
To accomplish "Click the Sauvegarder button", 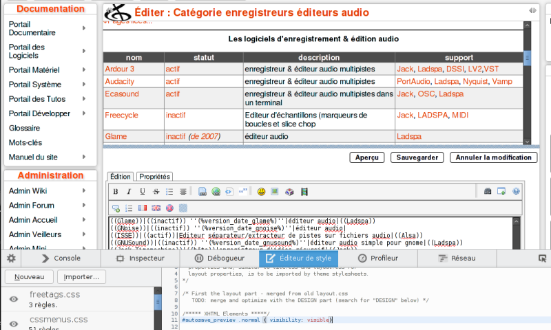I will (417, 157).
